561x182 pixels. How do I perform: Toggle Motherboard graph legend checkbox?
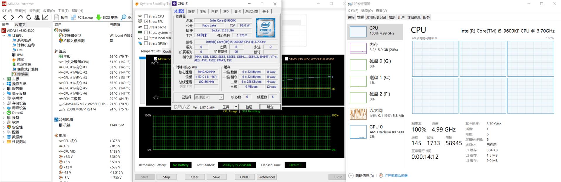click(x=155, y=59)
